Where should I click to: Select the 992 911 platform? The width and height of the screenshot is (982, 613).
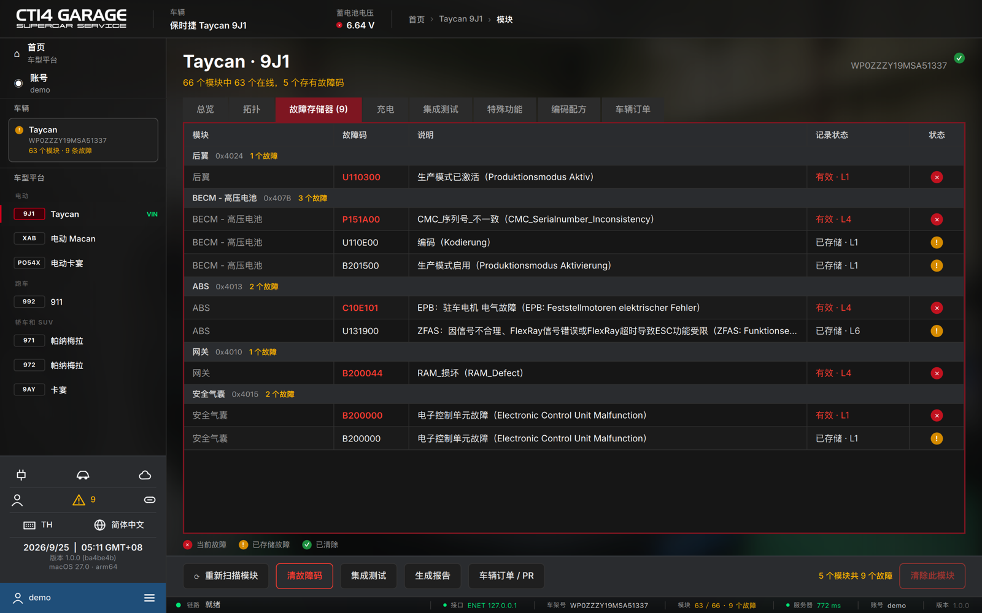click(x=83, y=302)
